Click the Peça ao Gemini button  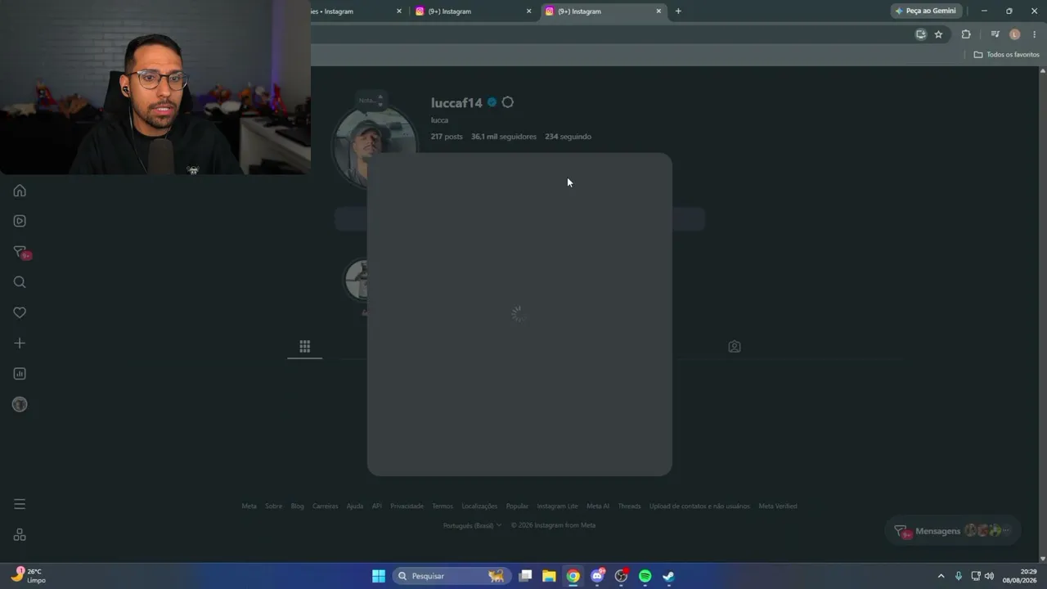pyautogui.click(x=925, y=11)
